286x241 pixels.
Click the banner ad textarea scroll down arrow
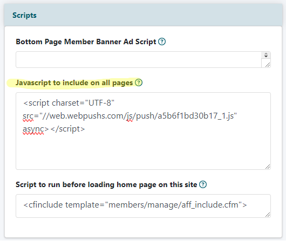pos(266,56)
